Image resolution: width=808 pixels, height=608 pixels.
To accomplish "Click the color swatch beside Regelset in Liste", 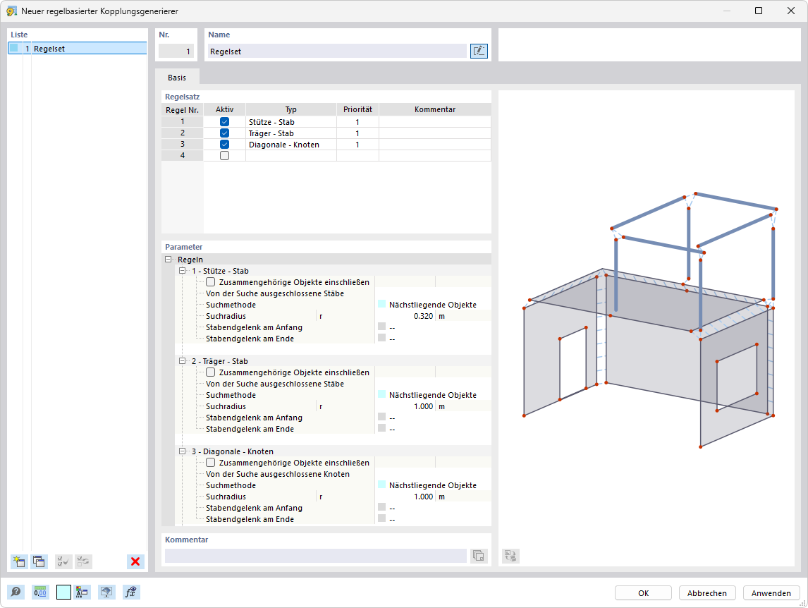I will click(14, 49).
